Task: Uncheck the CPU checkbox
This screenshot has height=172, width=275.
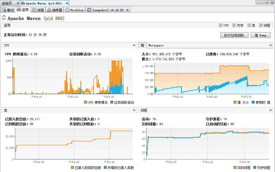Action: tap(221, 25)
